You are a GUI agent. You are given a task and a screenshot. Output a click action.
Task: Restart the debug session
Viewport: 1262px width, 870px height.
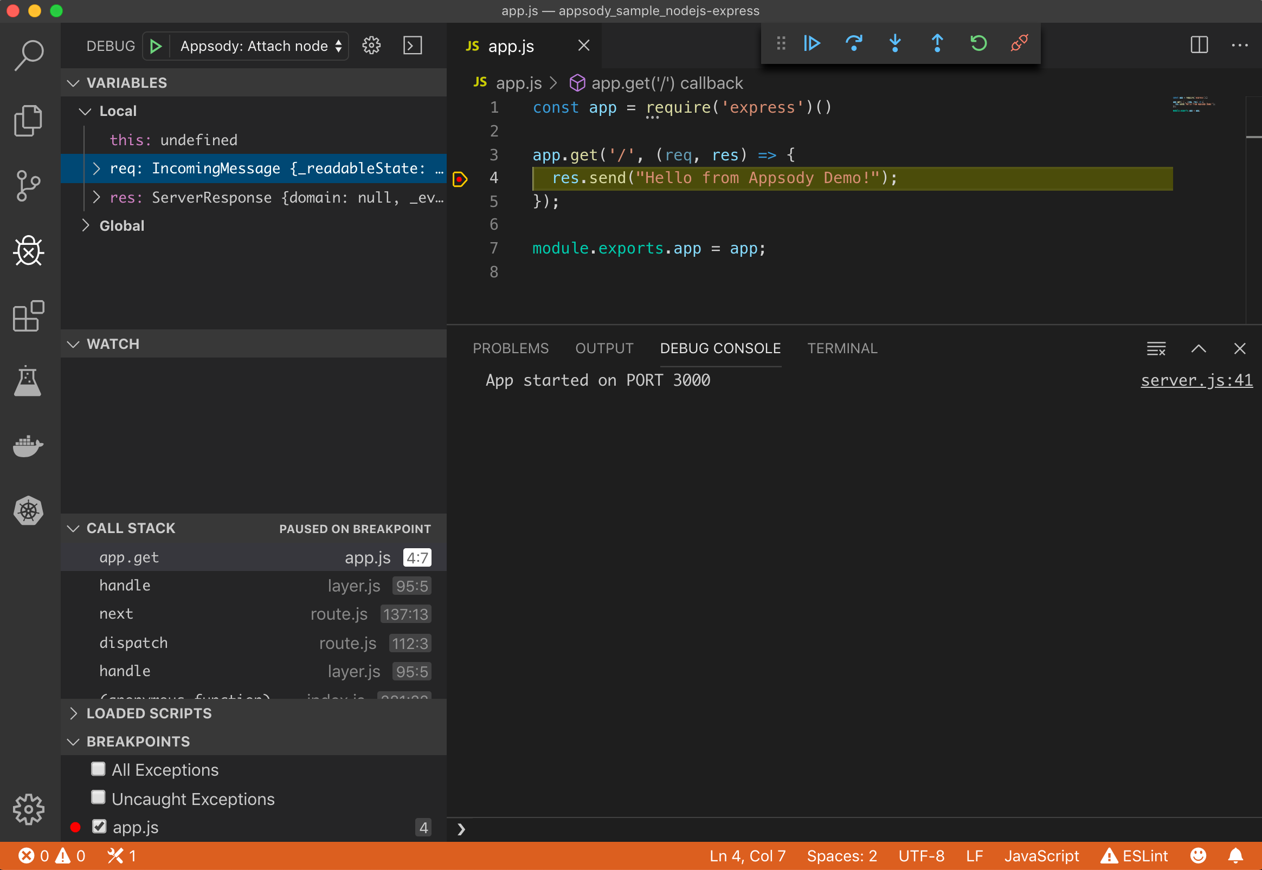click(x=978, y=43)
